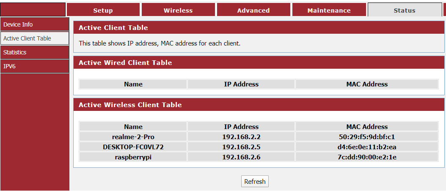Switch to the Wireless tab
446x191 pixels.
click(x=178, y=10)
